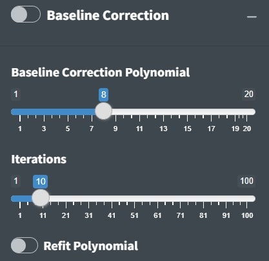Image resolution: width=269 pixels, height=261 pixels.
Task: Click polynomial slider maximum label 20
Action: [248, 94]
